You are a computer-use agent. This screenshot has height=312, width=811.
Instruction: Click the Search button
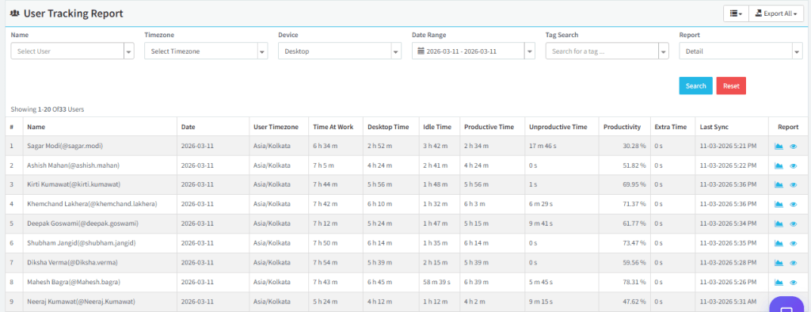[695, 86]
